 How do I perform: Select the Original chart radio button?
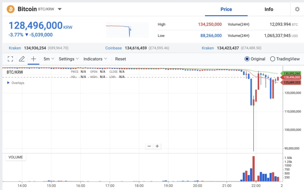click(x=247, y=59)
